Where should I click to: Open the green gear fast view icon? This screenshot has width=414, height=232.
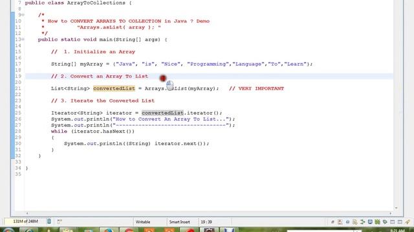tap(385, 222)
